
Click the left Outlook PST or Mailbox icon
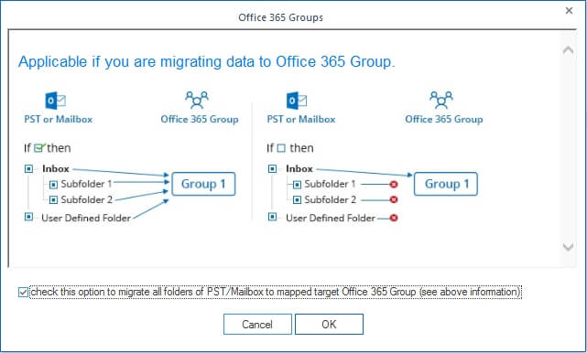point(56,101)
